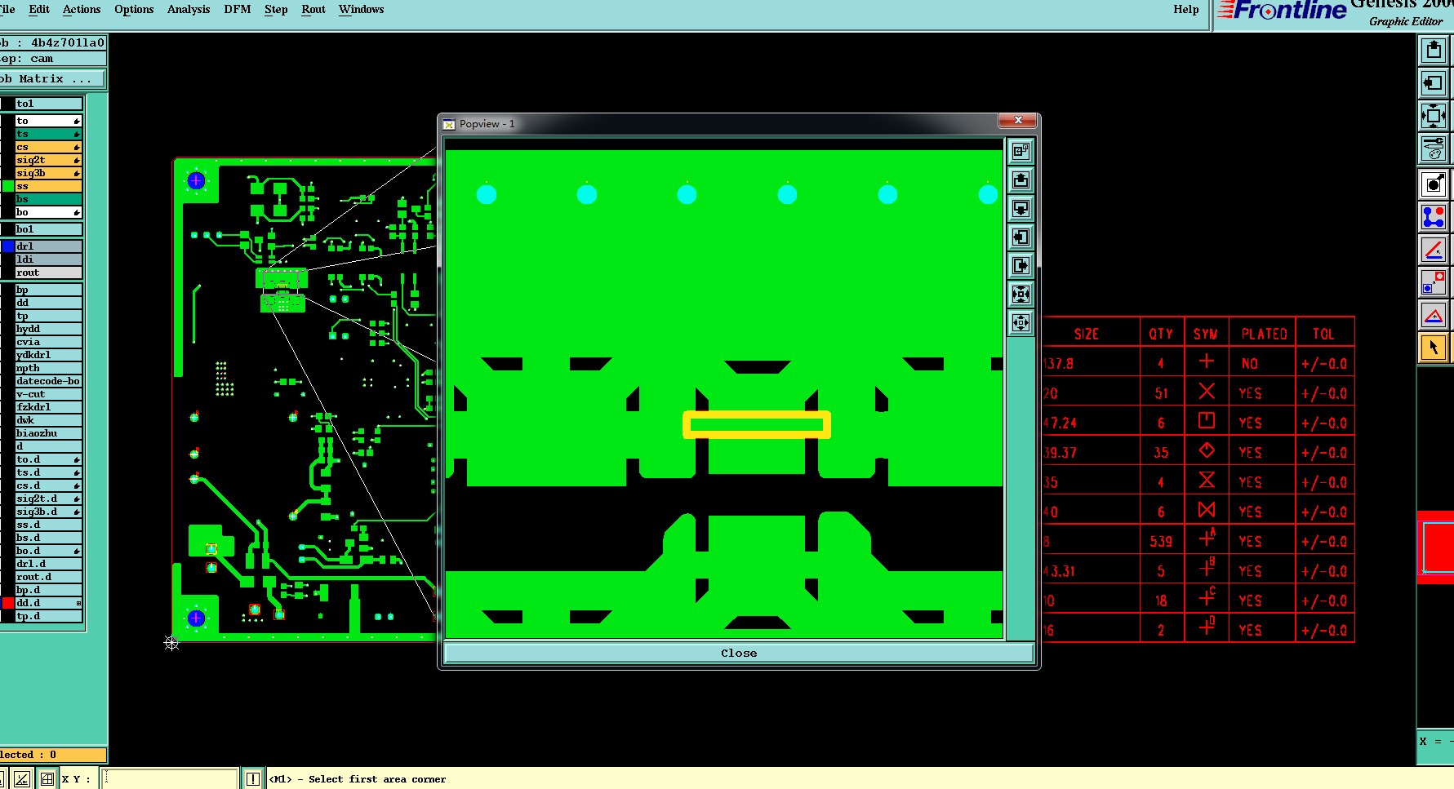Click the Close button in Popview
Image resolution: width=1454 pixels, height=789 pixels.
pyautogui.click(x=739, y=653)
